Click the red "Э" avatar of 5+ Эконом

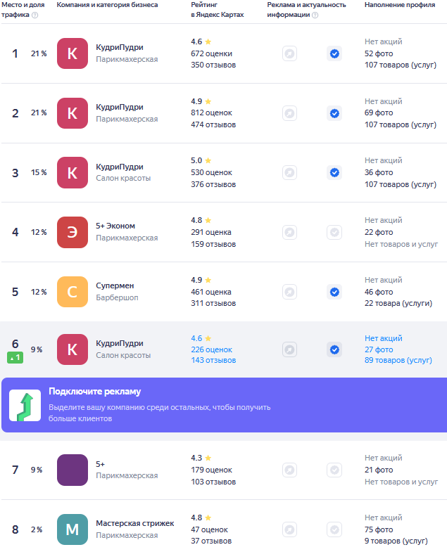pyautogui.click(x=73, y=233)
